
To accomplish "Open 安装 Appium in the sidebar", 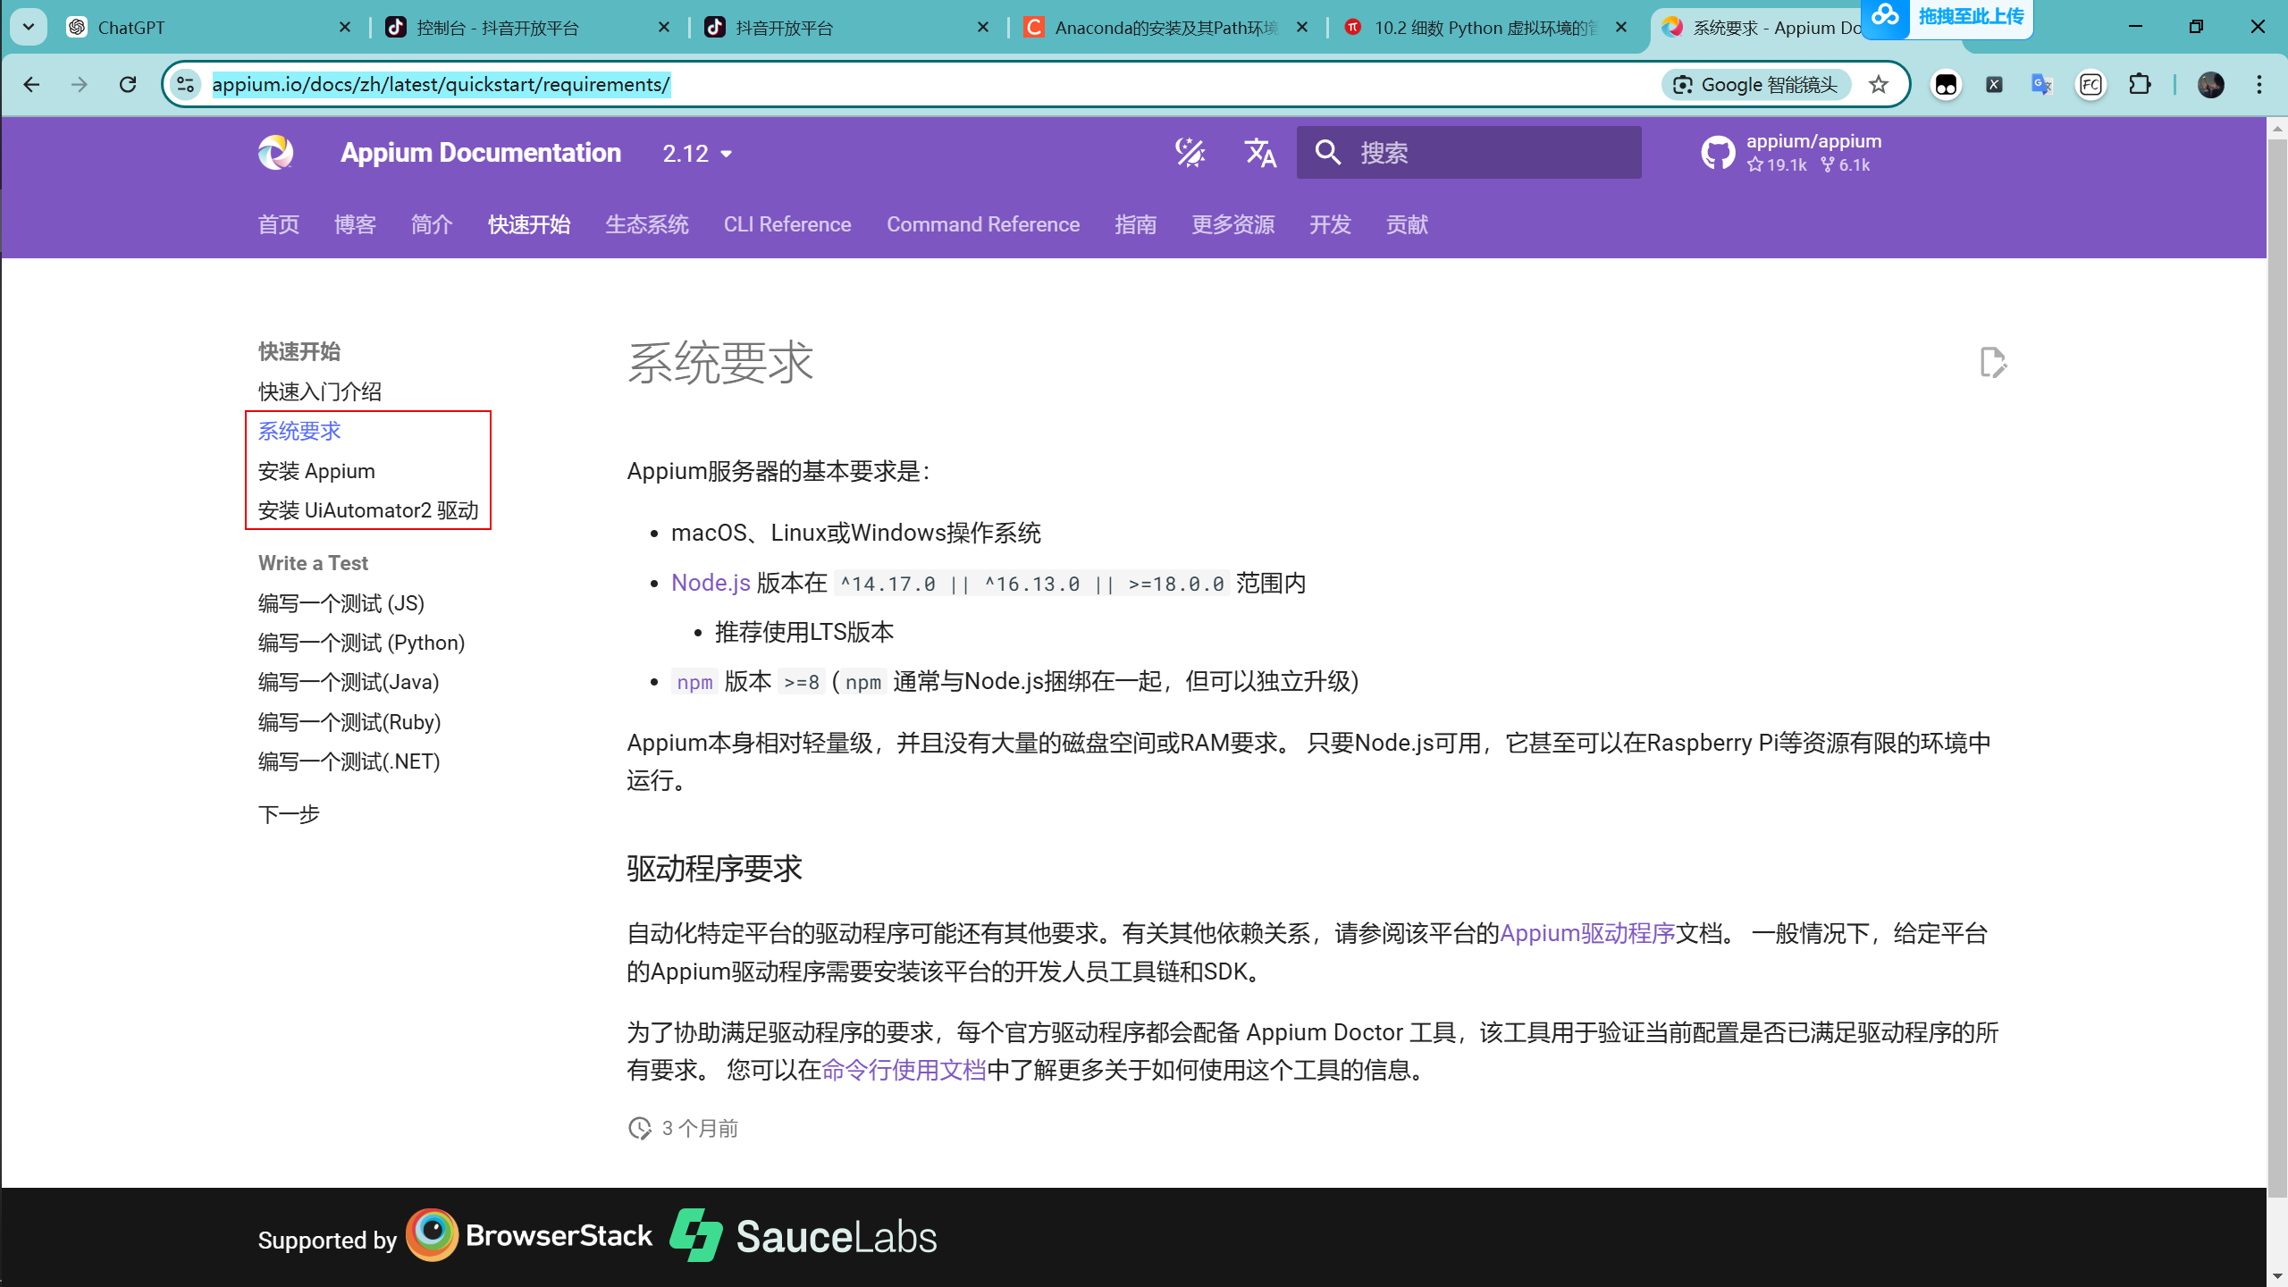I will (x=316, y=471).
